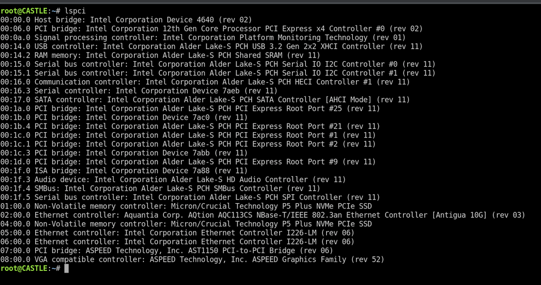Click the lspci command on the first line

pos(75,11)
